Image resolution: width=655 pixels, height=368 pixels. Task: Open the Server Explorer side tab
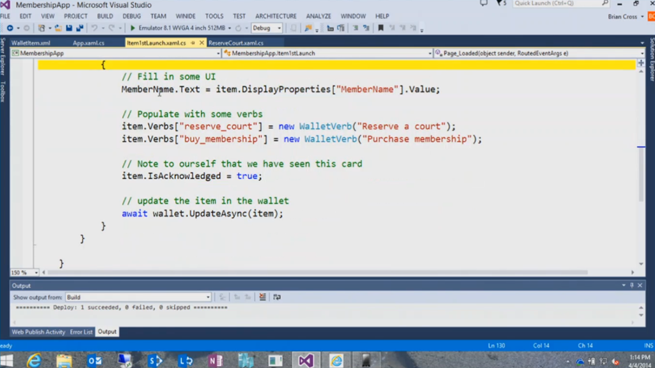3,57
